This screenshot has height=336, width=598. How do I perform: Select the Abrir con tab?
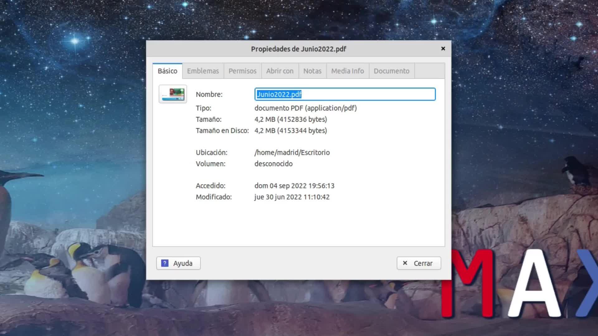coord(280,71)
